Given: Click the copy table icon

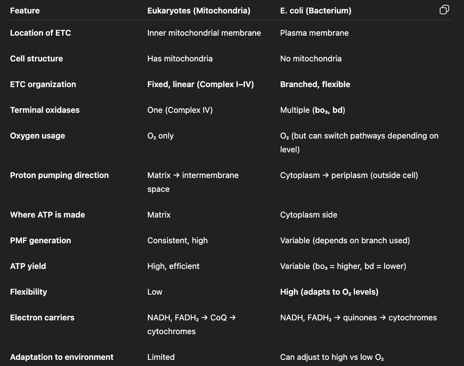Looking at the screenshot, I should coord(444,10).
